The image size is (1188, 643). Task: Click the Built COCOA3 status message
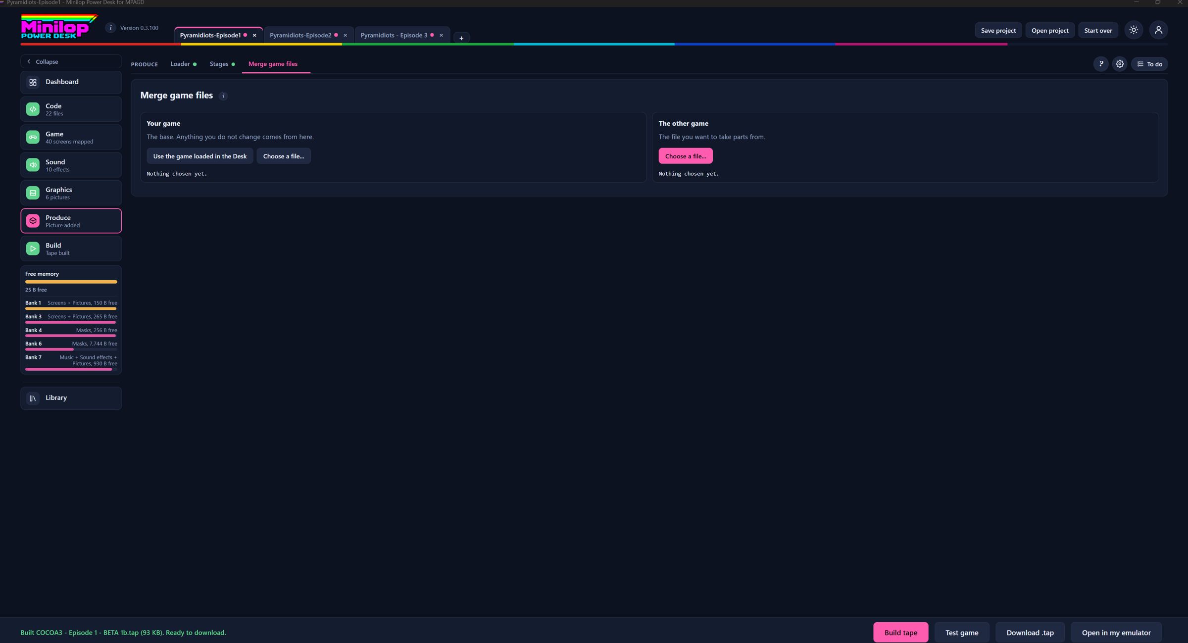click(x=123, y=633)
